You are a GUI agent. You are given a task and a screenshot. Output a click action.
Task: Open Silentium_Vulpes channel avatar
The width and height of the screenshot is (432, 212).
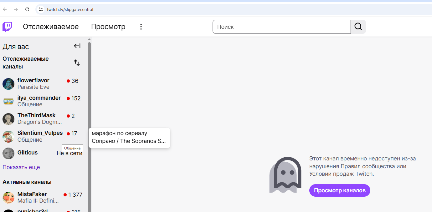8,136
